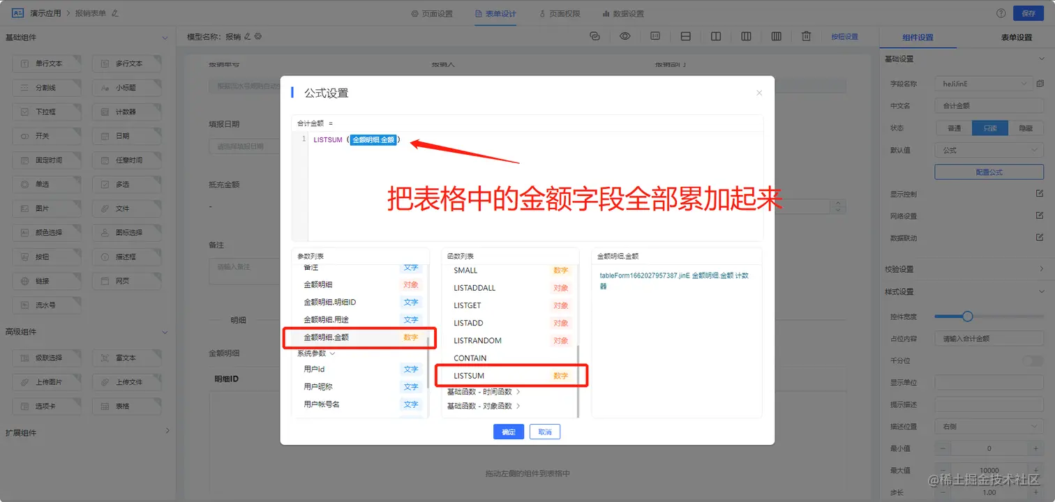Image resolution: width=1055 pixels, height=502 pixels.
Task: Select the 计数器 component
Action: [126, 112]
